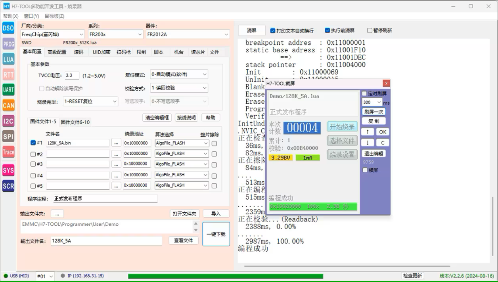Browse file for firmware row #4

coord(116,175)
